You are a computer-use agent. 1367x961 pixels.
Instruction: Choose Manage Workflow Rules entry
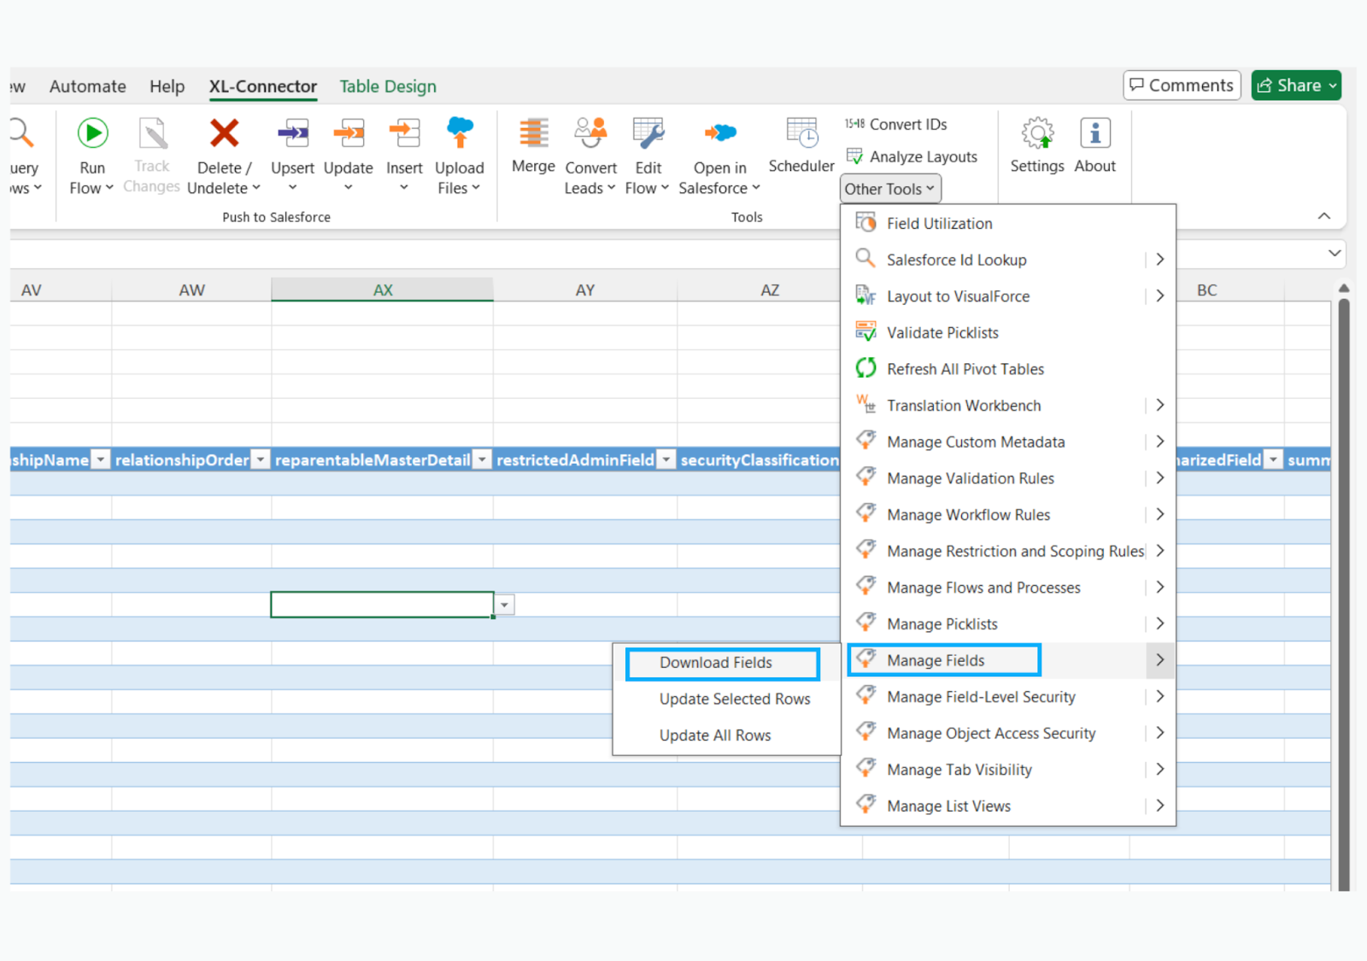[x=1008, y=514]
